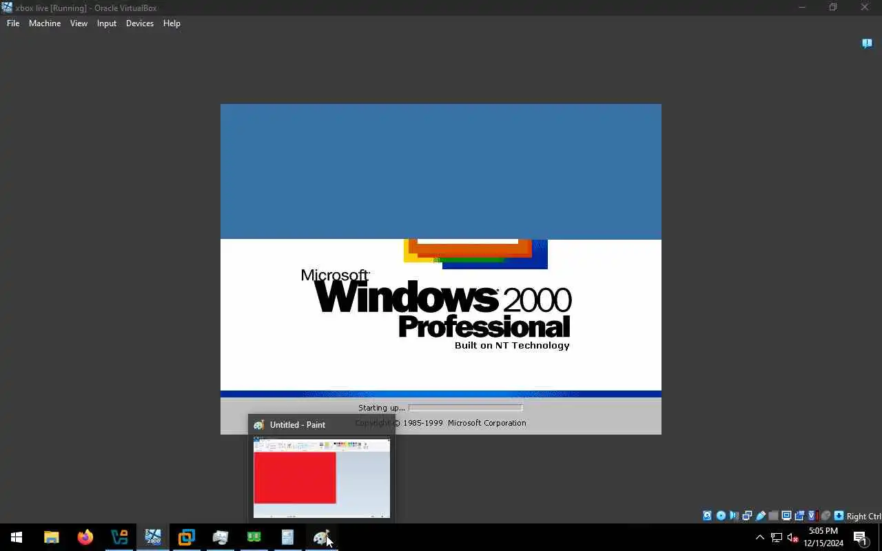This screenshot has height=551, width=882.
Task: Click the keyboard capture icon beside Right Ctrl
Action: click(x=839, y=516)
